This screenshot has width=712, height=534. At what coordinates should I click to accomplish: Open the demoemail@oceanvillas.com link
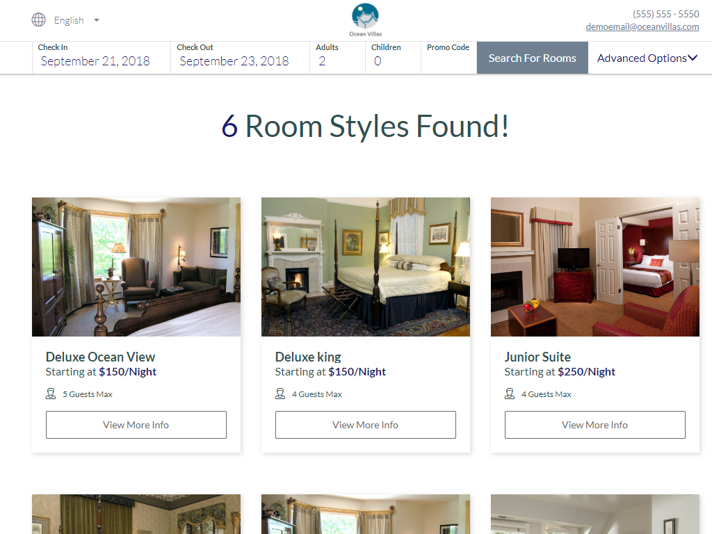pos(642,27)
